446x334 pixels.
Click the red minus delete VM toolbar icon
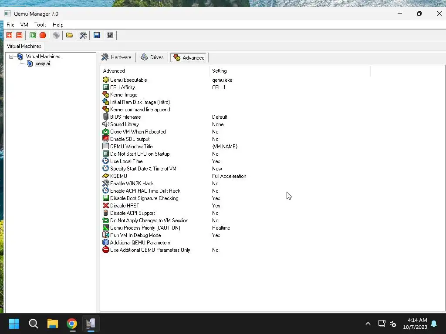[19, 35]
